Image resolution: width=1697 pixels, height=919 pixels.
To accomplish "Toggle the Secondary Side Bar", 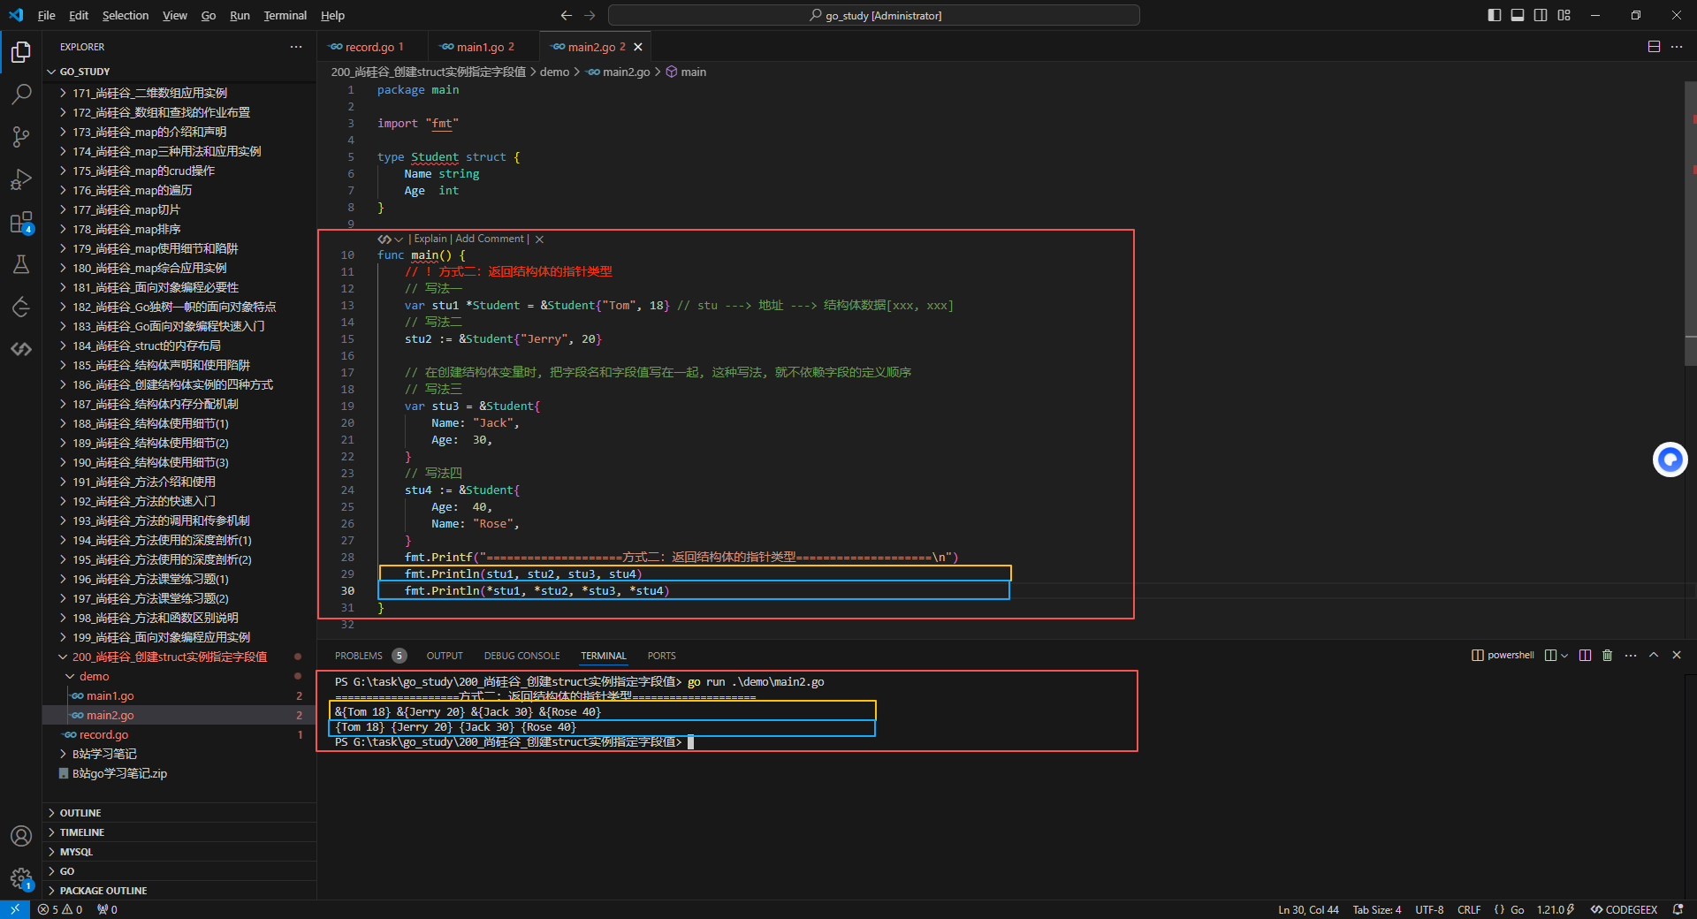I will [1541, 15].
